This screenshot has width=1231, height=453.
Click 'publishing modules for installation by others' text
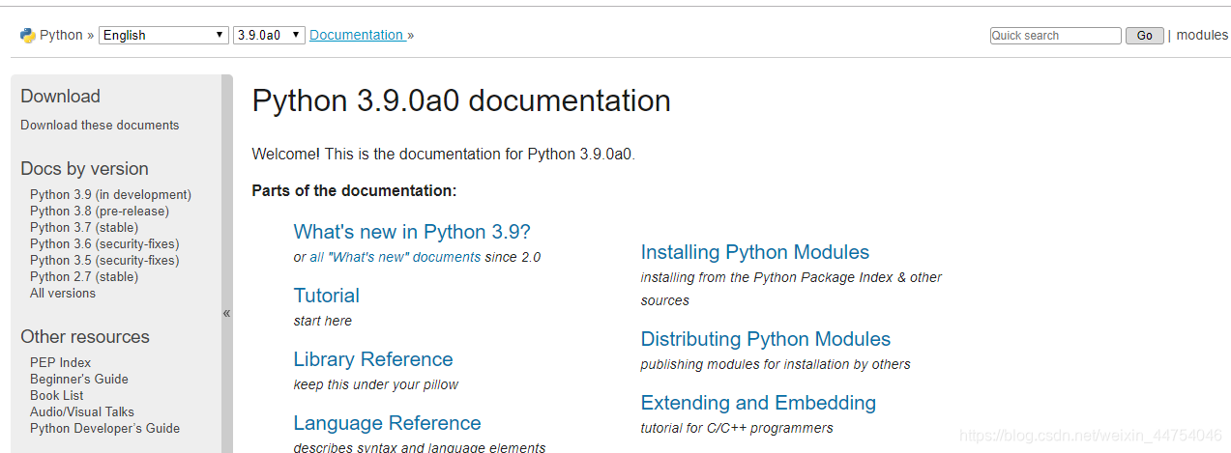[x=776, y=364]
